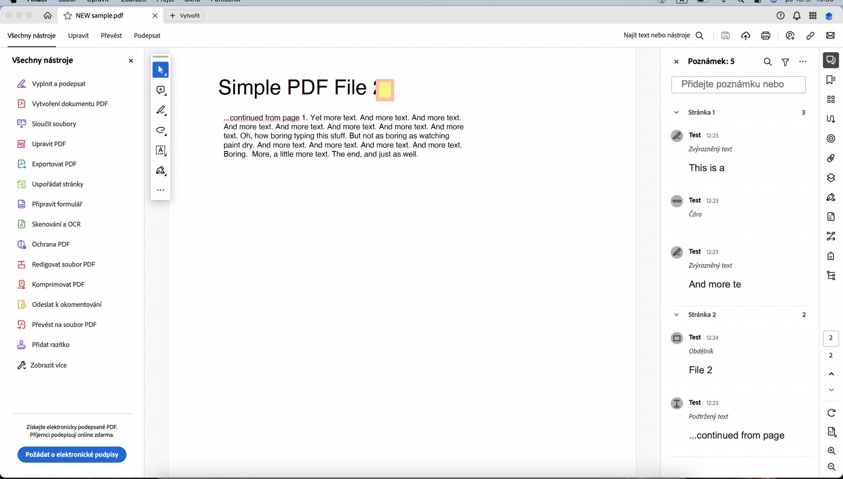Click Požádat o elektronické podpisy button
Screen dimensions: 843x479
coord(72,454)
